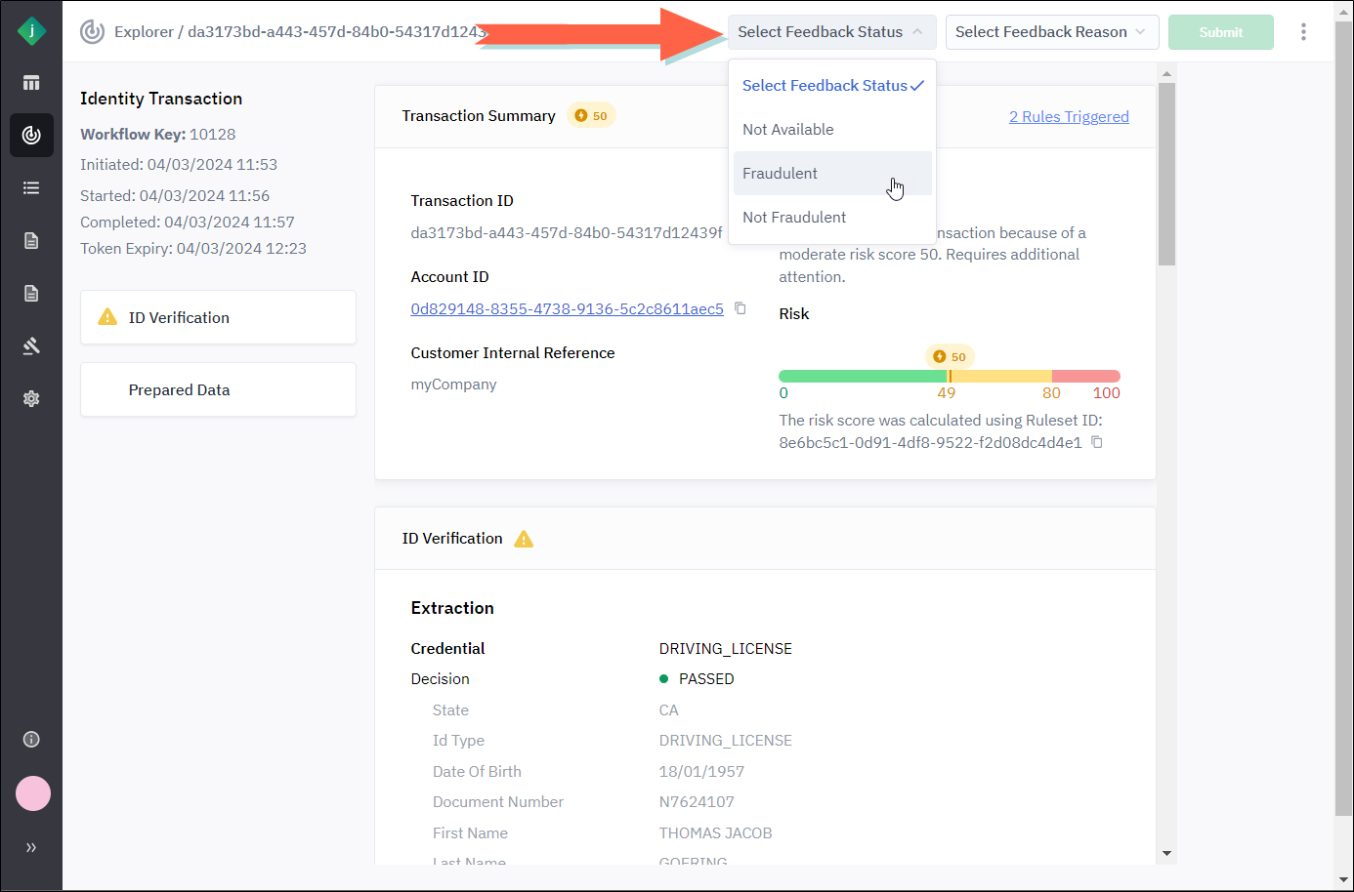Choose Fraudulent from feedback status list
The width and height of the screenshot is (1354, 892).
click(781, 174)
